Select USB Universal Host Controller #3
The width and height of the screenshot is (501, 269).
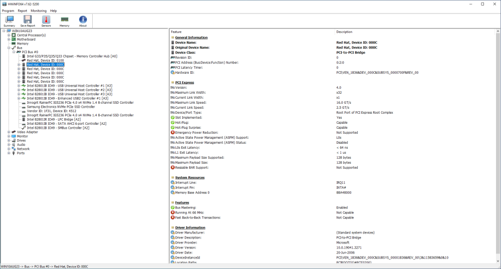tap(69, 94)
